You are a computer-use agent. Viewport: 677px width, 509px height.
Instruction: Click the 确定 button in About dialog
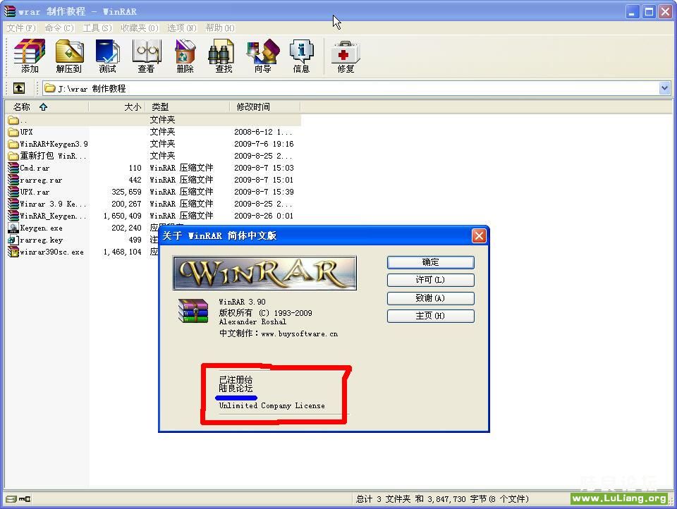[x=430, y=262]
